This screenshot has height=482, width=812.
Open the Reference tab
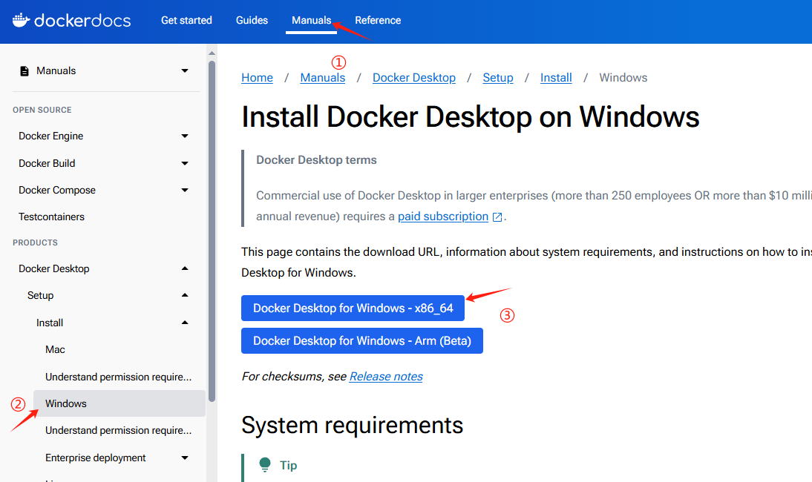click(x=378, y=20)
